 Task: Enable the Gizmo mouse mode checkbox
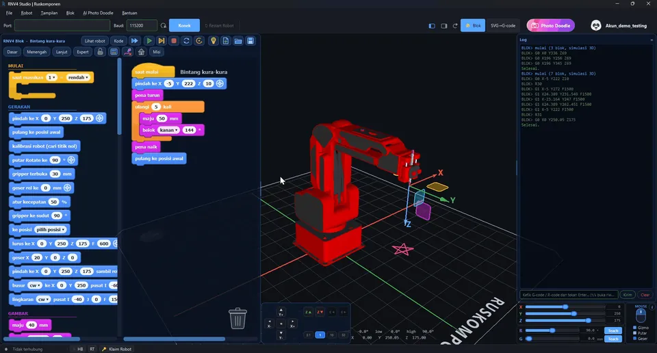pos(635,328)
